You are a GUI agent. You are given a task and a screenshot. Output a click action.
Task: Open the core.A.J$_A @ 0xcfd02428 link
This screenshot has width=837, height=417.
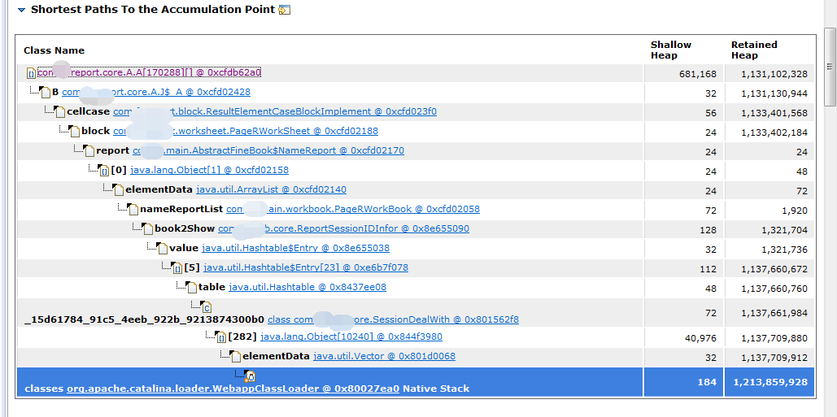tap(156, 92)
